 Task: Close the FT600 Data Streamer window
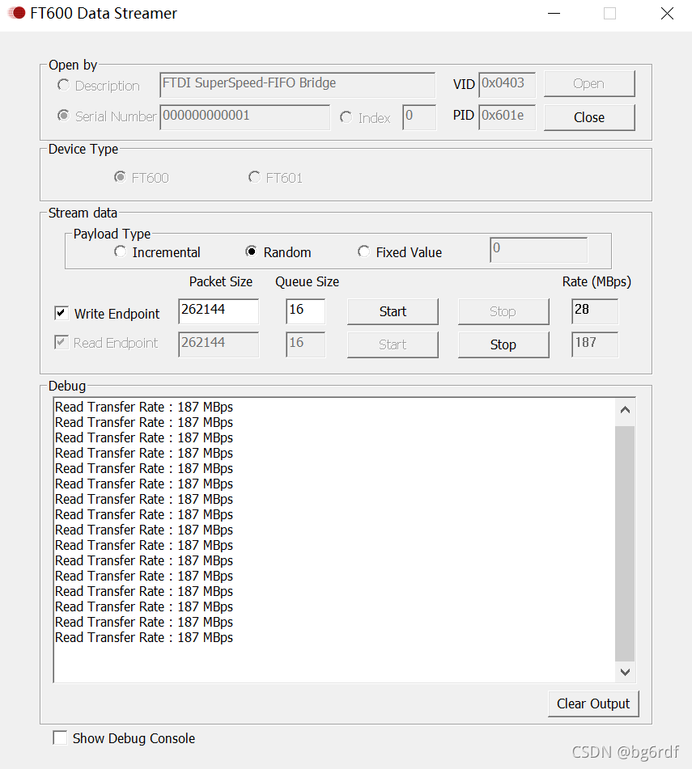tap(667, 13)
